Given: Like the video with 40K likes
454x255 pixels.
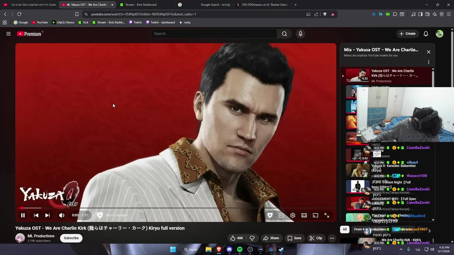Looking at the screenshot, I should click(x=237, y=238).
